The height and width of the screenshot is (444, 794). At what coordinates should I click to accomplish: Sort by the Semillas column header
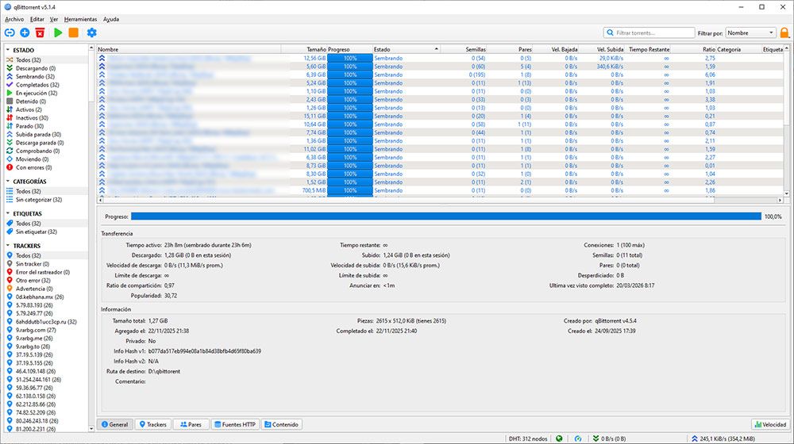464,49
